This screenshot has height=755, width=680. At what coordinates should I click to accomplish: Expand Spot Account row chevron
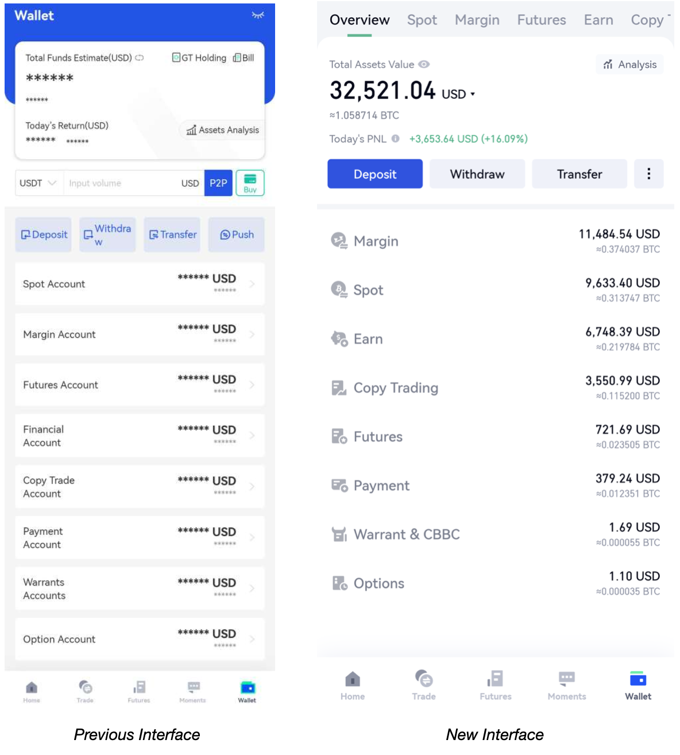click(253, 284)
